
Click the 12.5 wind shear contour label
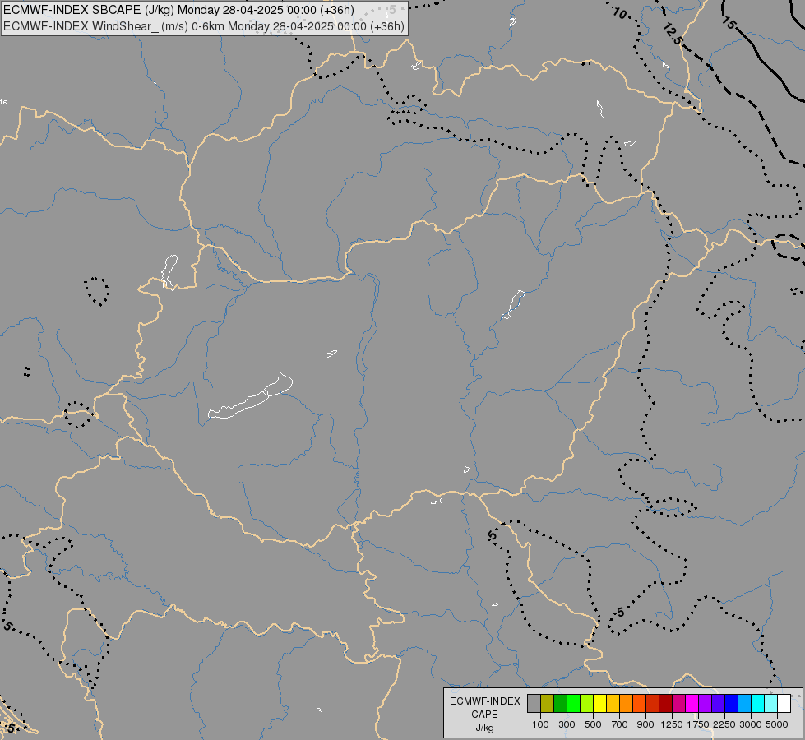[x=673, y=34]
